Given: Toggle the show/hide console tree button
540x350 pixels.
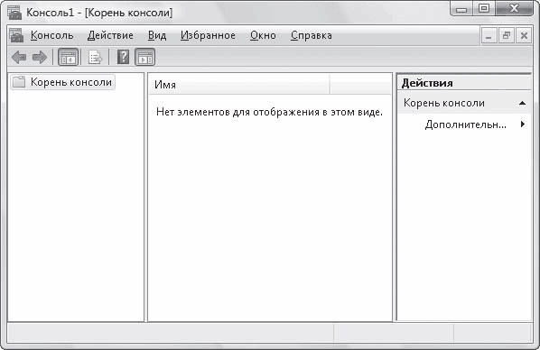Looking at the screenshot, I should [69, 57].
